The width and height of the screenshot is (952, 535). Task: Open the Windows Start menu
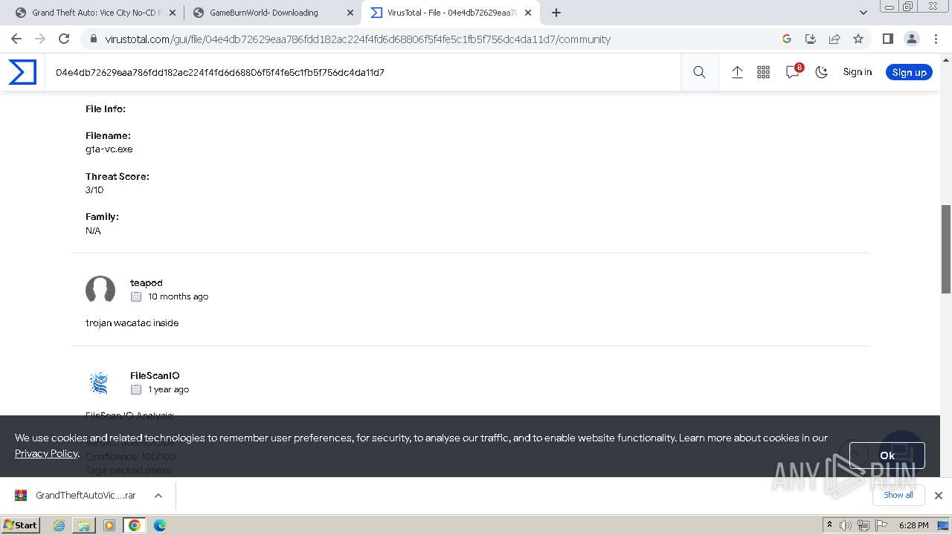click(x=20, y=525)
